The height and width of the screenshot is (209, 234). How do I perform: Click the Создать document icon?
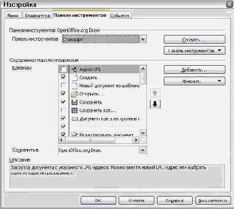coord(74,78)
